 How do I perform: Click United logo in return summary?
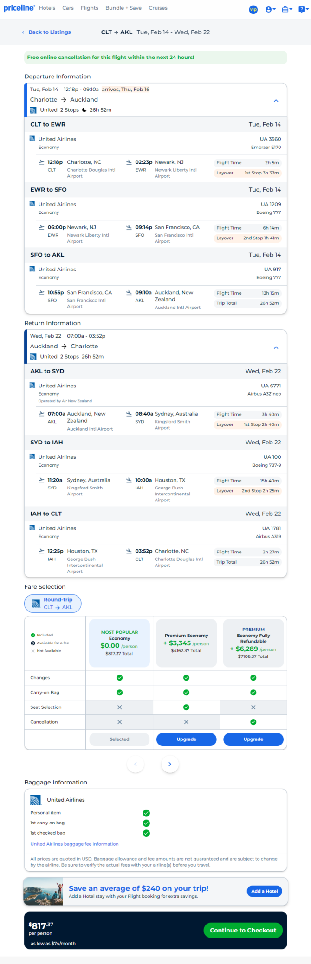point(33,357)
